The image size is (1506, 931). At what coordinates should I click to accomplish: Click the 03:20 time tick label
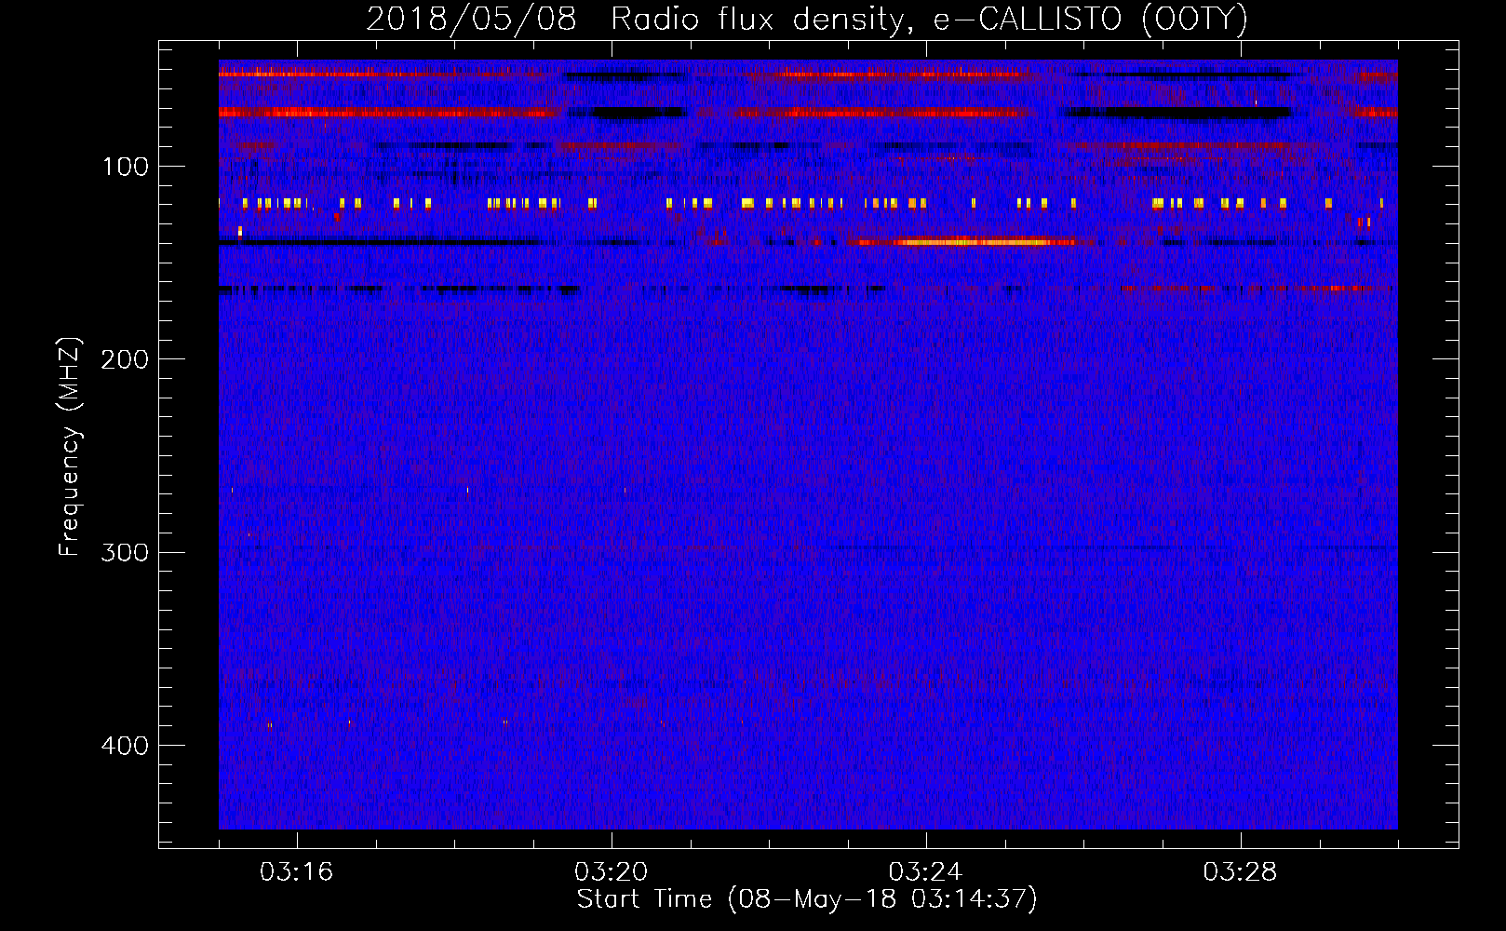(x=611, y=872)
